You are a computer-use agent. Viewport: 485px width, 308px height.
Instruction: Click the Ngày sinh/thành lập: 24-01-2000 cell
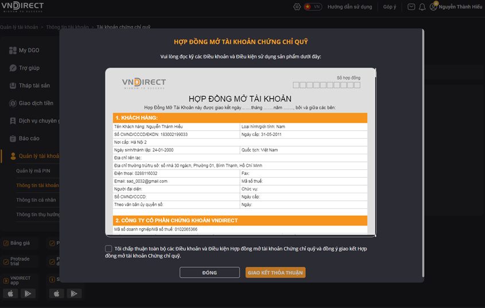tap(176, 150)
